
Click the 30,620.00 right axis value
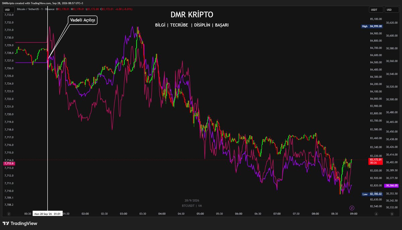click(x=391, y=23)
